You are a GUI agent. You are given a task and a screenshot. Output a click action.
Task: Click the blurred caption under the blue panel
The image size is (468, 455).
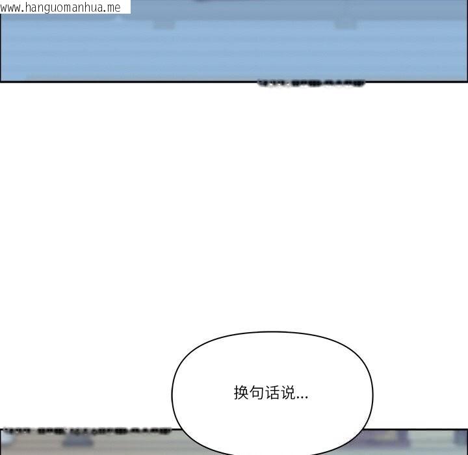click(311, 83)
